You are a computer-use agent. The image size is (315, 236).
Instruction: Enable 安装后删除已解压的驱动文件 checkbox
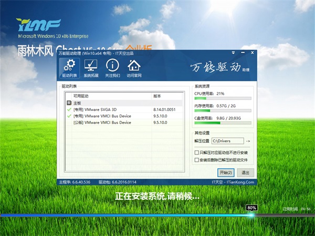click(x=196, y=159)
